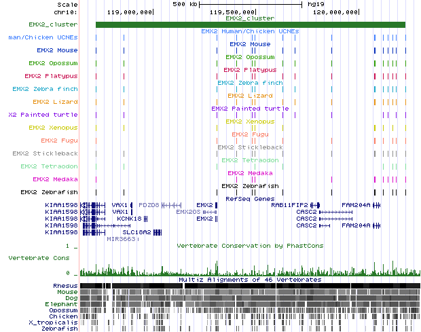Click the FAM204A gene in top row

[356, 204]
